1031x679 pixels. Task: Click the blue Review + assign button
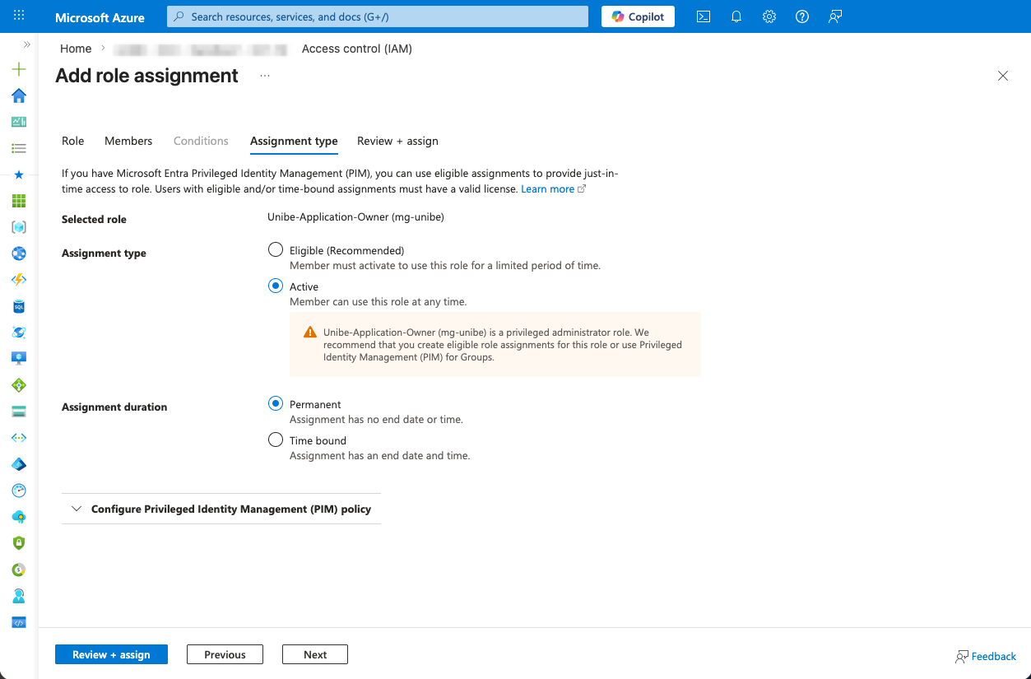coord(111,654)
